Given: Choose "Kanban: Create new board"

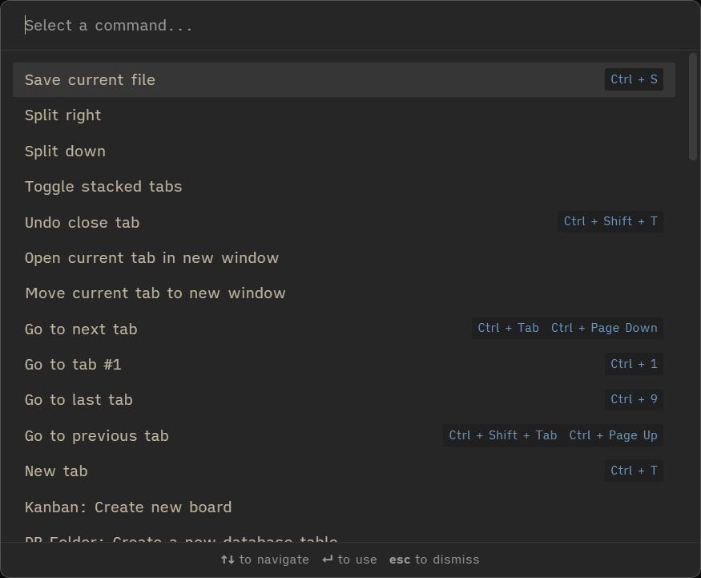Looking at the screenshot, I should (128, 507).
